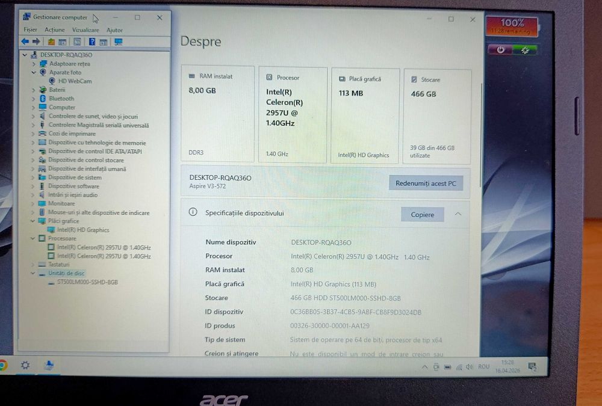Screen dimensions: 602x406
Task: Collapse Plăci grafice node arrow
Action: [x=33, y=221]
